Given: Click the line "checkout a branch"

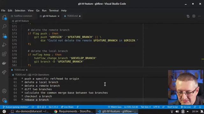Looking at the screenshot, I should pyautogui.click(x=38, y=96).
